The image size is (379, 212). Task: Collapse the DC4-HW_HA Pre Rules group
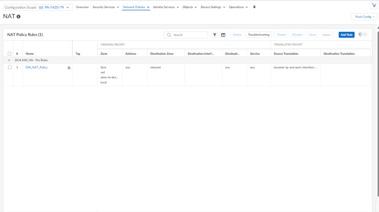point(9,60)
